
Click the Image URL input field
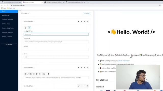(x=56, y=42)
